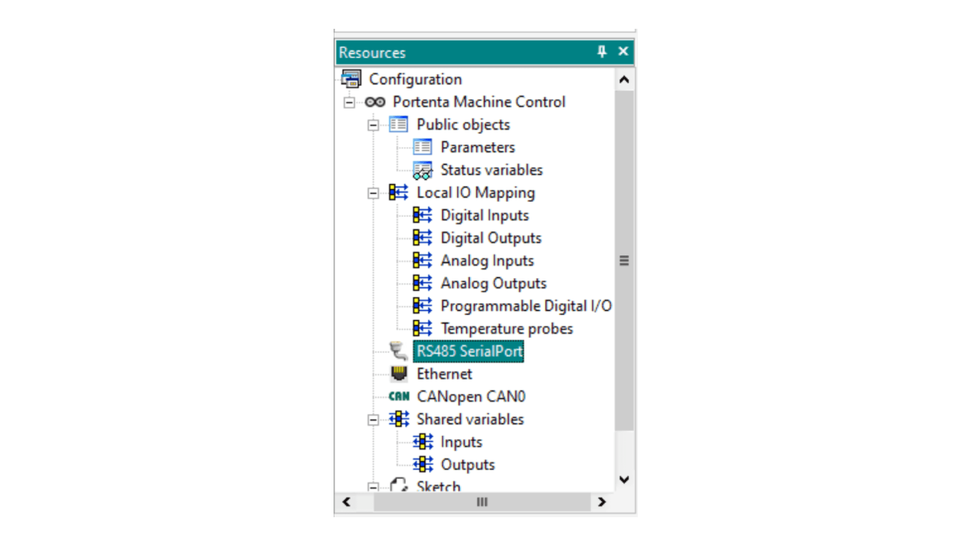
Task: Click the Digital Inputs mapping icon
Action: point(422,215)
